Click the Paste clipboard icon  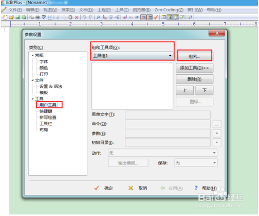pos(70,17)
